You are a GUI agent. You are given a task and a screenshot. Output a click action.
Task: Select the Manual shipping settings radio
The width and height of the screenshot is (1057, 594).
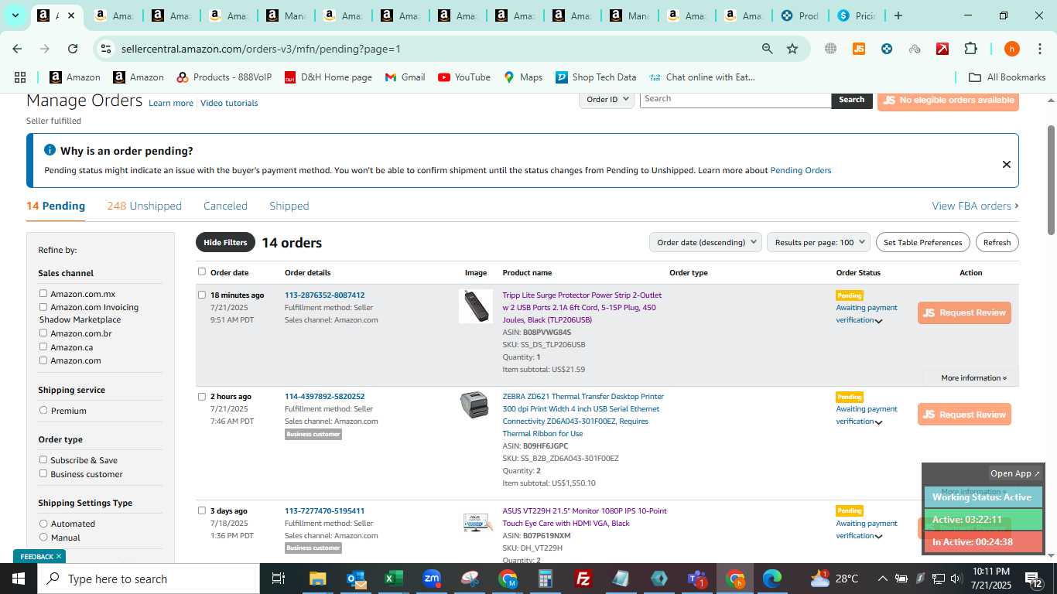pos(43,537)
